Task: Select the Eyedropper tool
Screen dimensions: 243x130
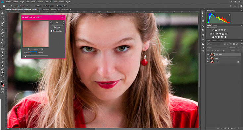Action: (2, 30)
